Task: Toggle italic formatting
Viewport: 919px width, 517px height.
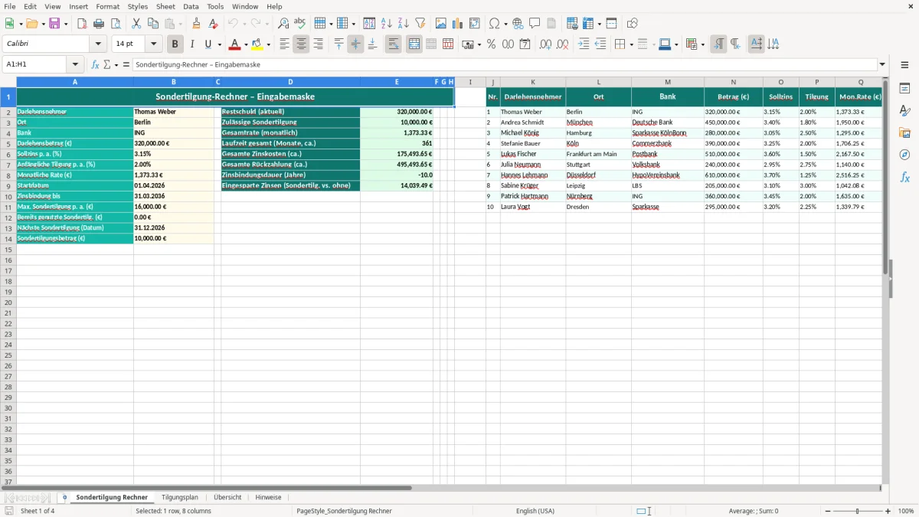Action: tap(192, 44)
